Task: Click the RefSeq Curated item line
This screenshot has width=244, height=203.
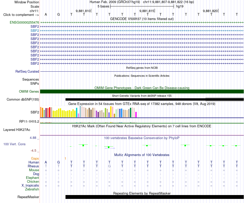Action: pyautogui.click(x=142, y=72)
